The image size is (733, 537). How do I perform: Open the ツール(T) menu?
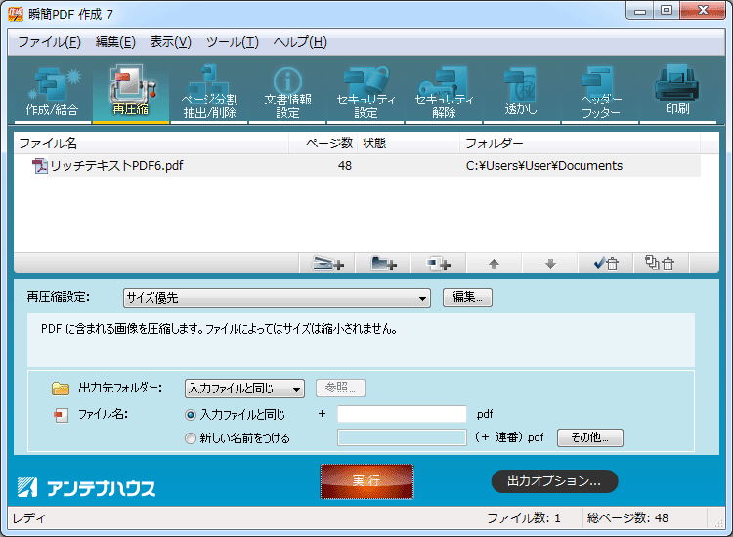coord(232,42)
